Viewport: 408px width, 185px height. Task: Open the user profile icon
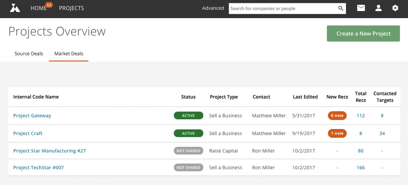(x=378, y=8)
